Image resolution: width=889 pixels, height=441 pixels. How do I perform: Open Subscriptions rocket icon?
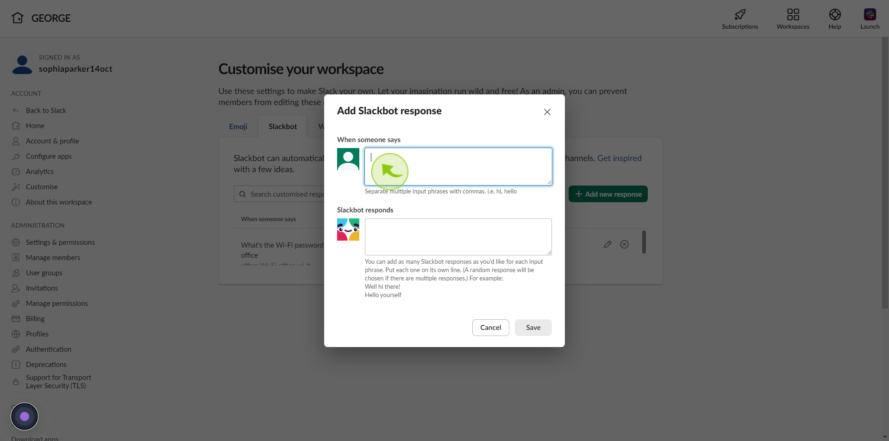click(740, 14)
